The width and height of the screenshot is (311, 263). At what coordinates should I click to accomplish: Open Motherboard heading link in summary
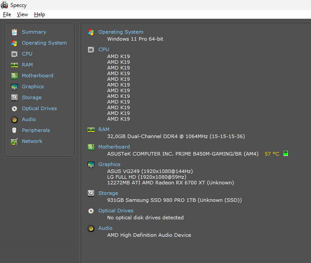[x=114, y=147]
